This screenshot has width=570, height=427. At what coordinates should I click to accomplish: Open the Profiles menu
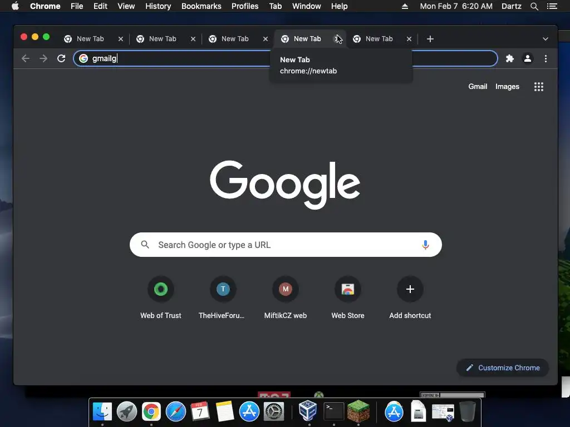(245, 6)
